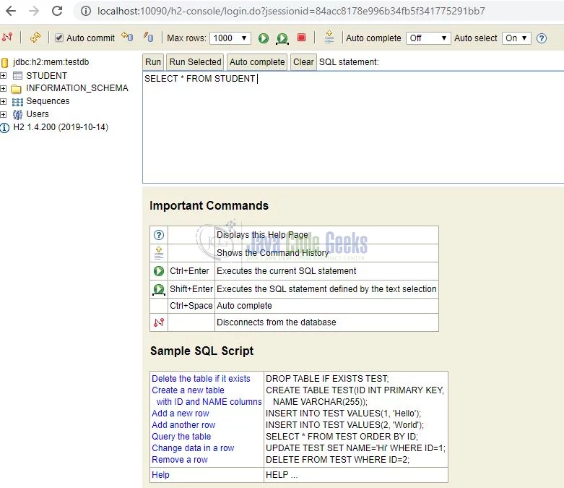Click the 'Create a new table' link
The width and height of the screenshot is (564, 488).
[188, 390]
